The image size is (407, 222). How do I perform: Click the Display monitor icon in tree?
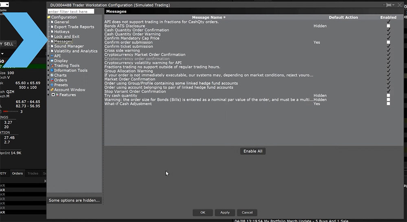(x=52, y=61)
